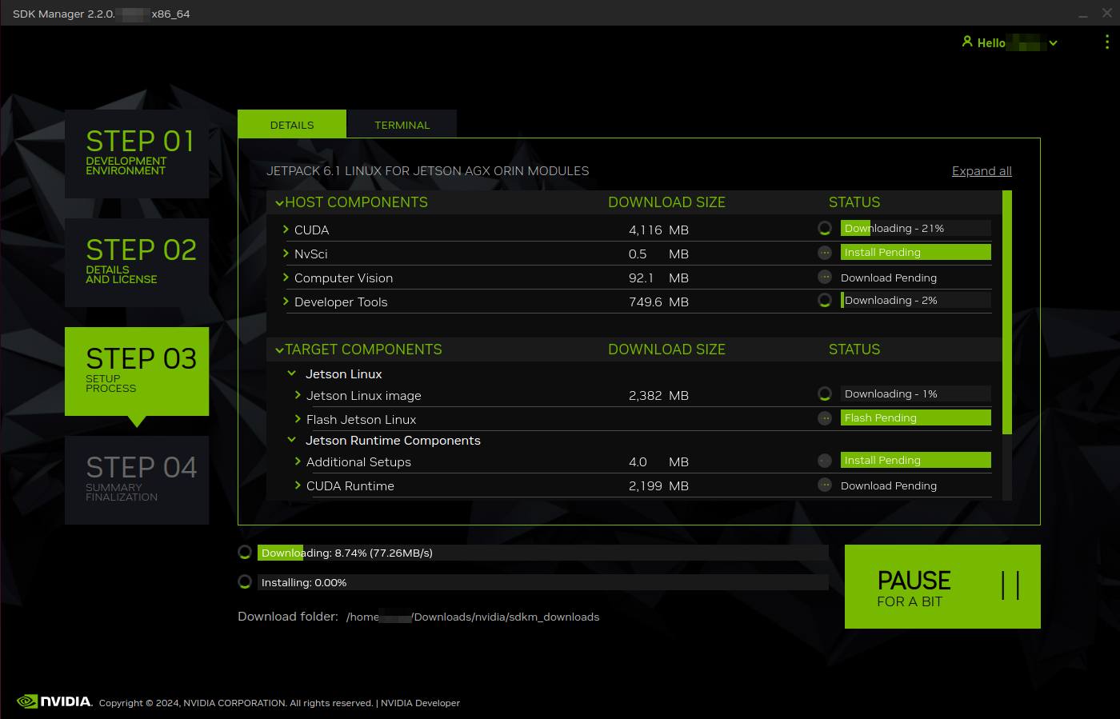Expand the Flash Jetson Linux row
Viewport: 1120px width, 719px height.
click(x=298, y=419)
